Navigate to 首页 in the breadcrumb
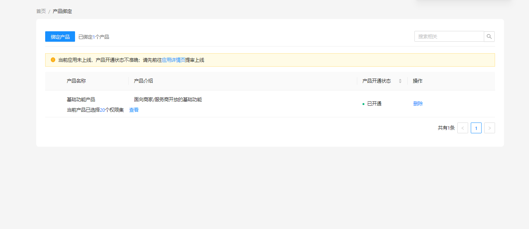This screenshot has height=229, width=529. point(41,11)
